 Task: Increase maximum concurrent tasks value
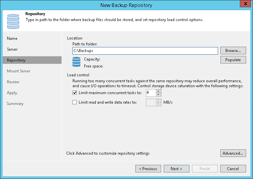158,91
